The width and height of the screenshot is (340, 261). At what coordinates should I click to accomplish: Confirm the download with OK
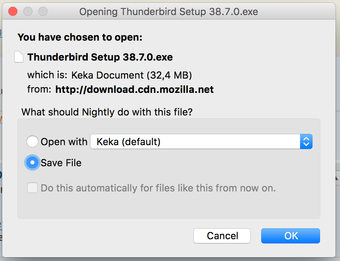pyautogui.click(x=290, y=236)
